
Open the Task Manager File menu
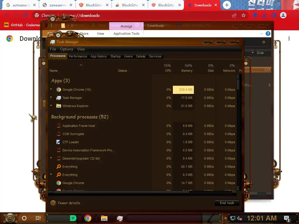click(x=53, y=49)
